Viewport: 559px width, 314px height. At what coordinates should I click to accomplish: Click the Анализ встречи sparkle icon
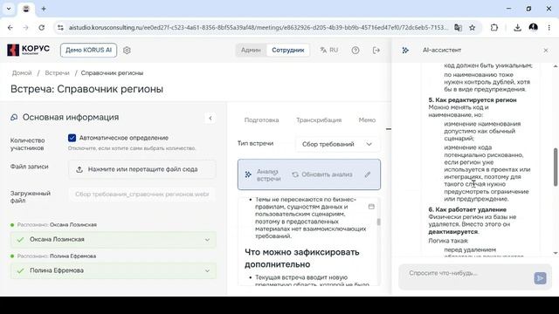pyautogui.click(x=248, y=174)
